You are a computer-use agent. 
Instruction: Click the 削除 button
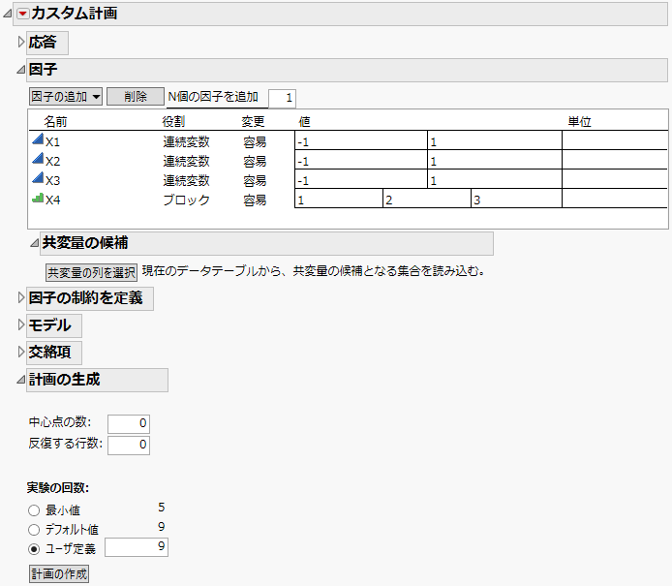tap(136, 97)
